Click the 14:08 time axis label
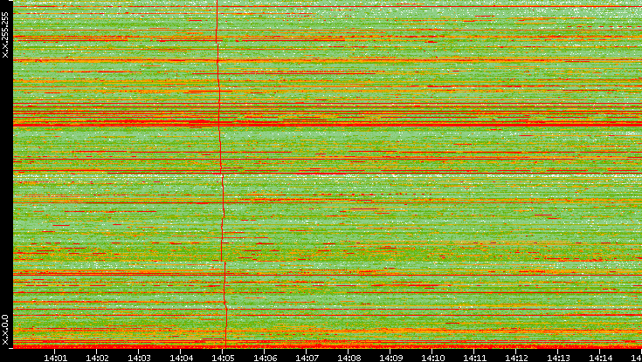The image size is (642, 362). coord(349,358)
